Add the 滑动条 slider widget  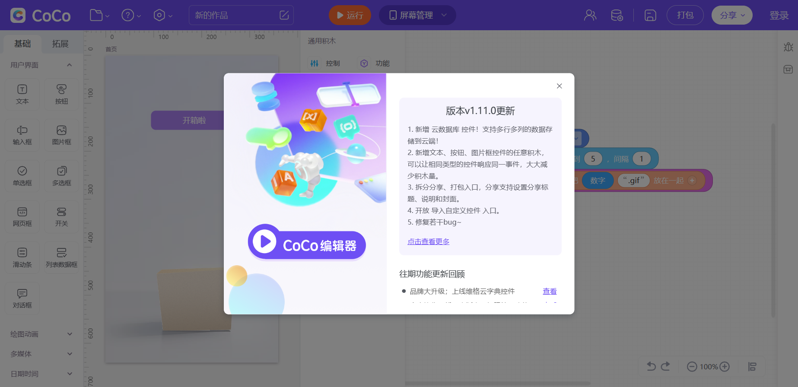22,257
